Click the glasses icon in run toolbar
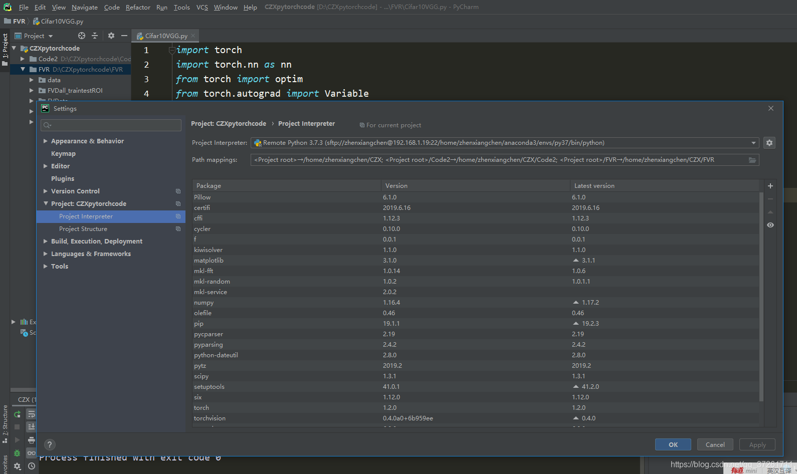This screenshot has height=474, width=797. coord(31,453)
